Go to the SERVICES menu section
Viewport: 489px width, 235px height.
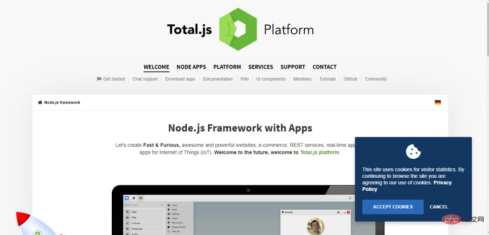261,67
